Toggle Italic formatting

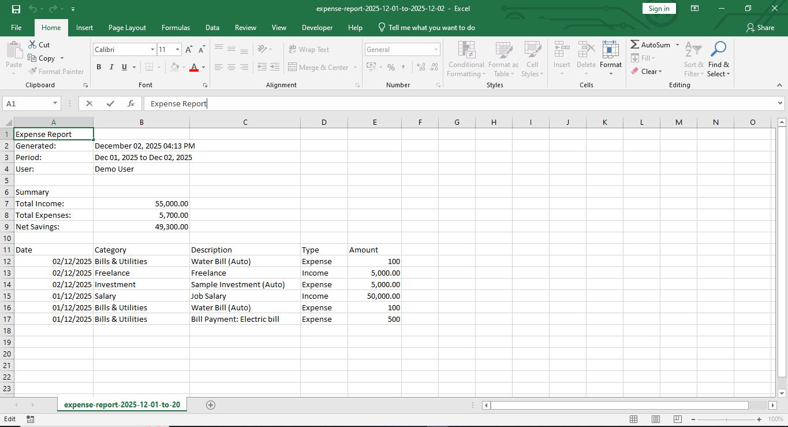click(x=111, y=68)
